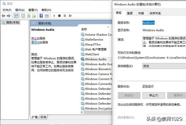Click the 正在运行 service status text

coord(148,86)
